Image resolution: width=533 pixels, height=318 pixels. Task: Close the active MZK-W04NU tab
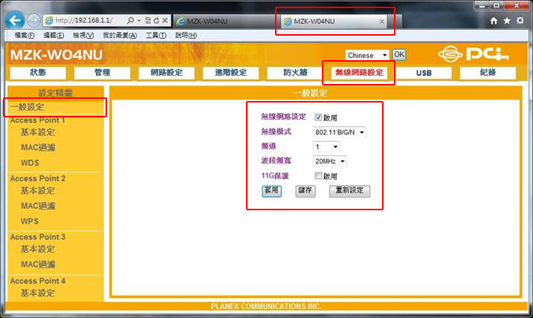[x=382, y=22]
